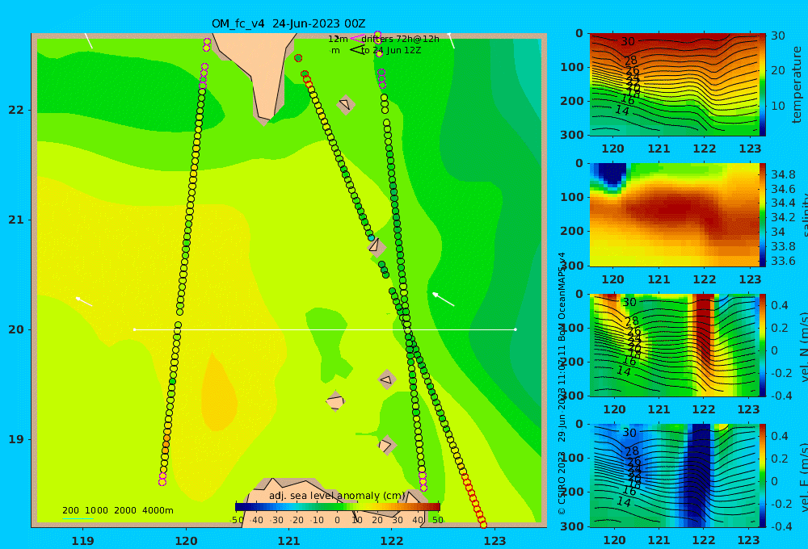
Task: Click the white current arrow near 122.5E 20.3N
Action: click(443, 300)
